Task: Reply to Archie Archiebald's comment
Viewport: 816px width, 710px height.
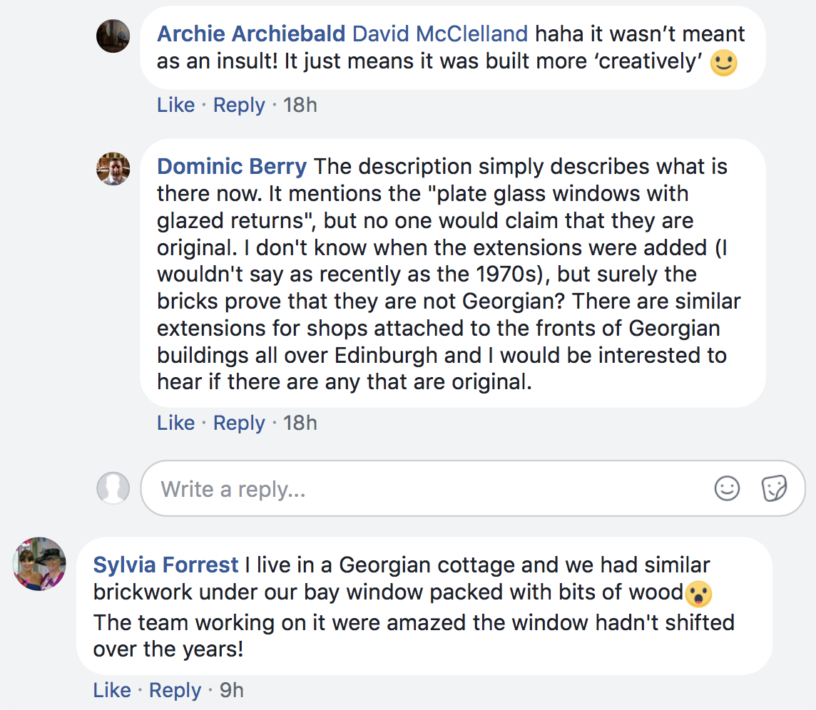Action: click(x=239, y=106)
